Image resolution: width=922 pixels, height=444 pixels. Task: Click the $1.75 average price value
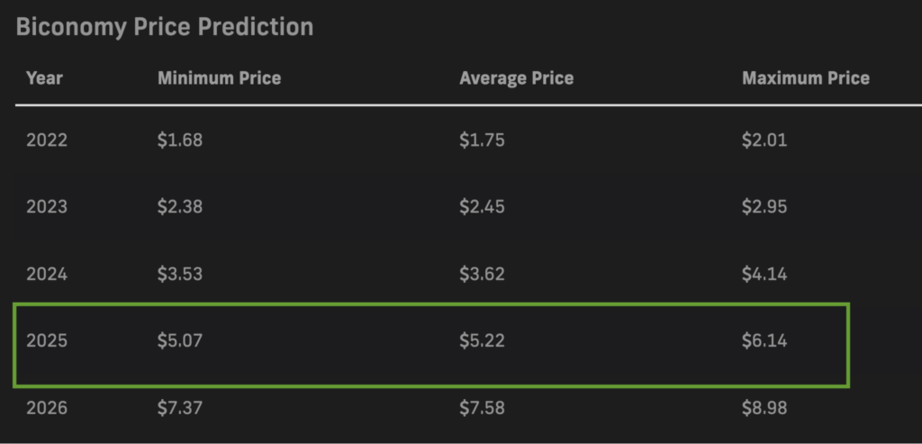coord(483,140)
